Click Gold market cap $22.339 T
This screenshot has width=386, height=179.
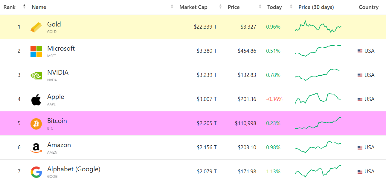(x=205, y=27)
